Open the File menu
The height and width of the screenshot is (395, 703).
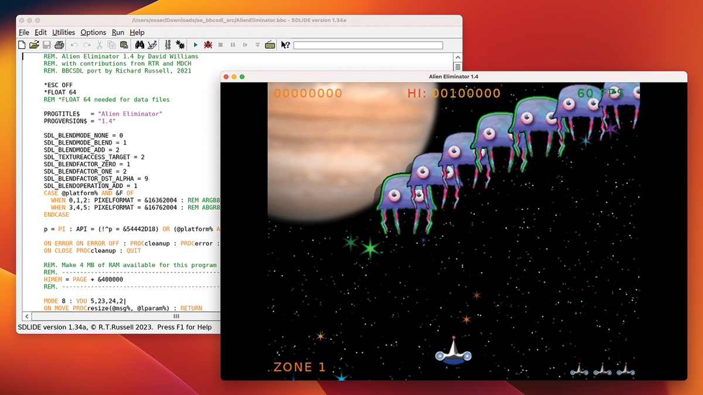tap(24, 32)
